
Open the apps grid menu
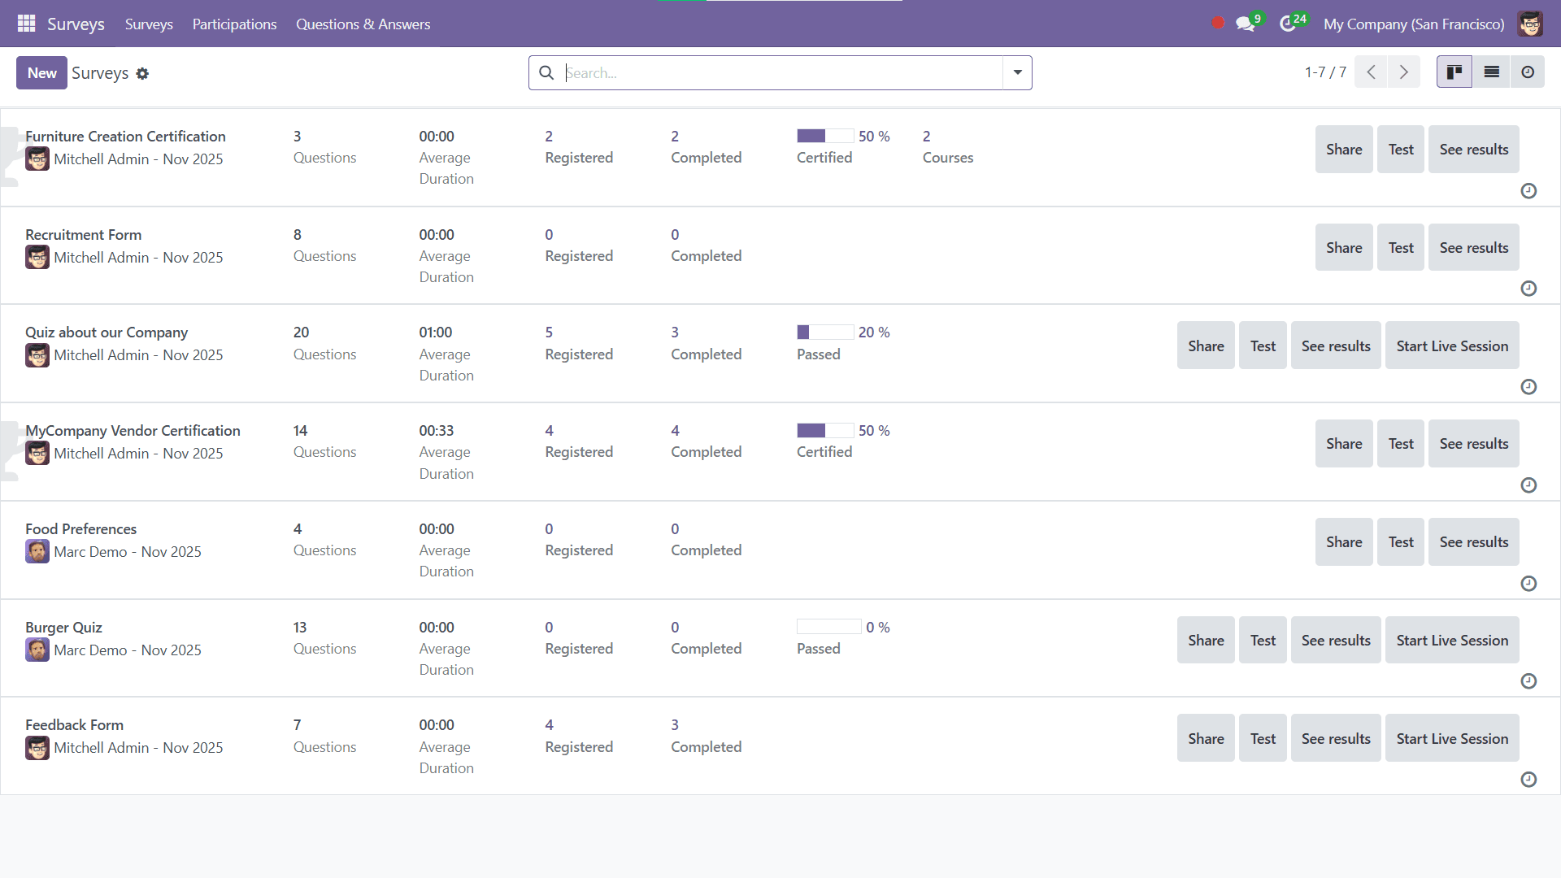26,24
